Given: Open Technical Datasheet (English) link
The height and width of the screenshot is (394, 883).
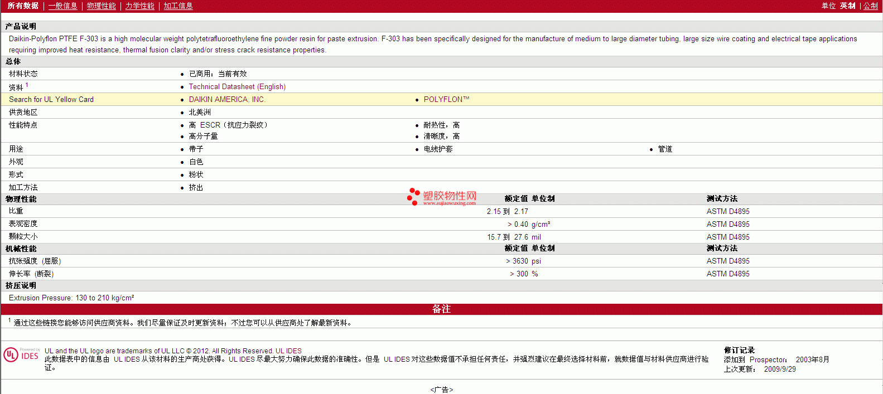Looking at the screenshot, I should click(237, 86).
